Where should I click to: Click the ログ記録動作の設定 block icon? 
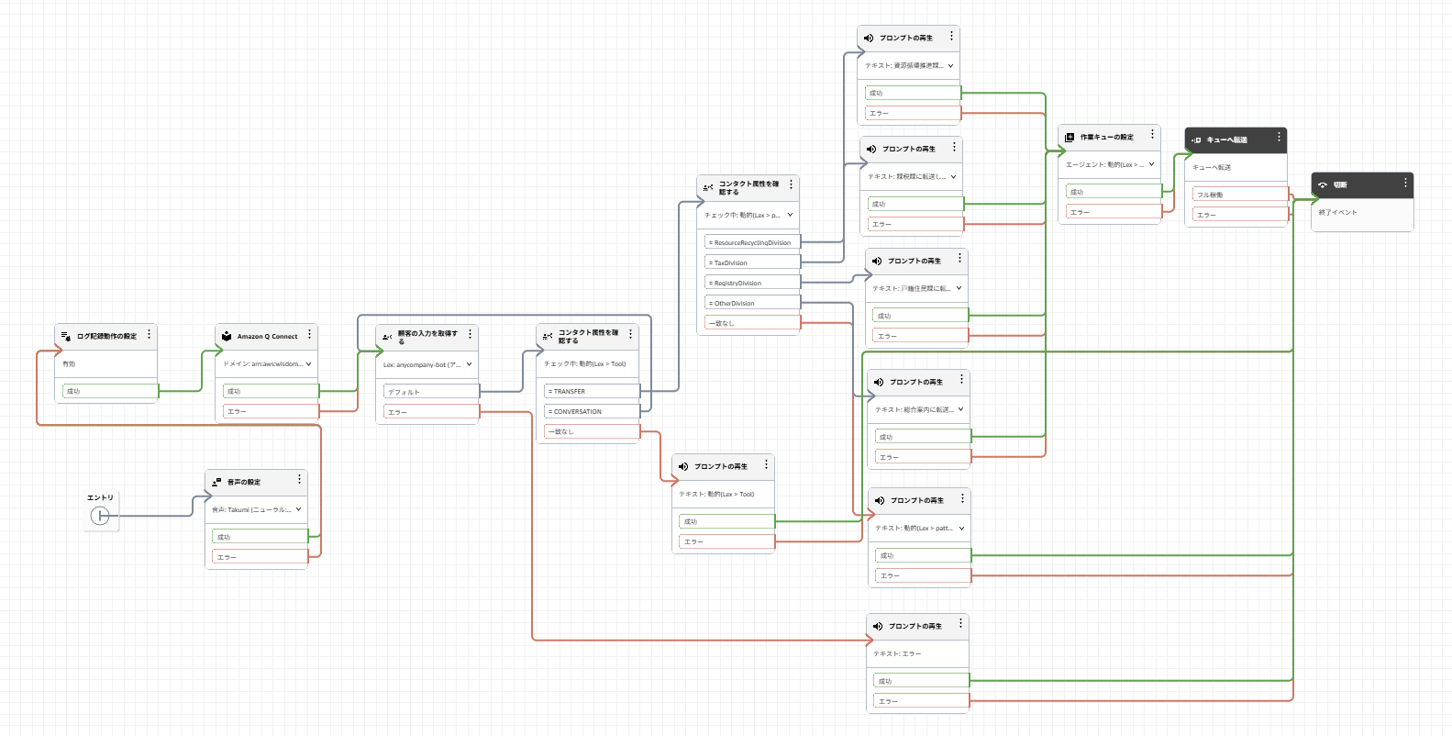[66, 337]
